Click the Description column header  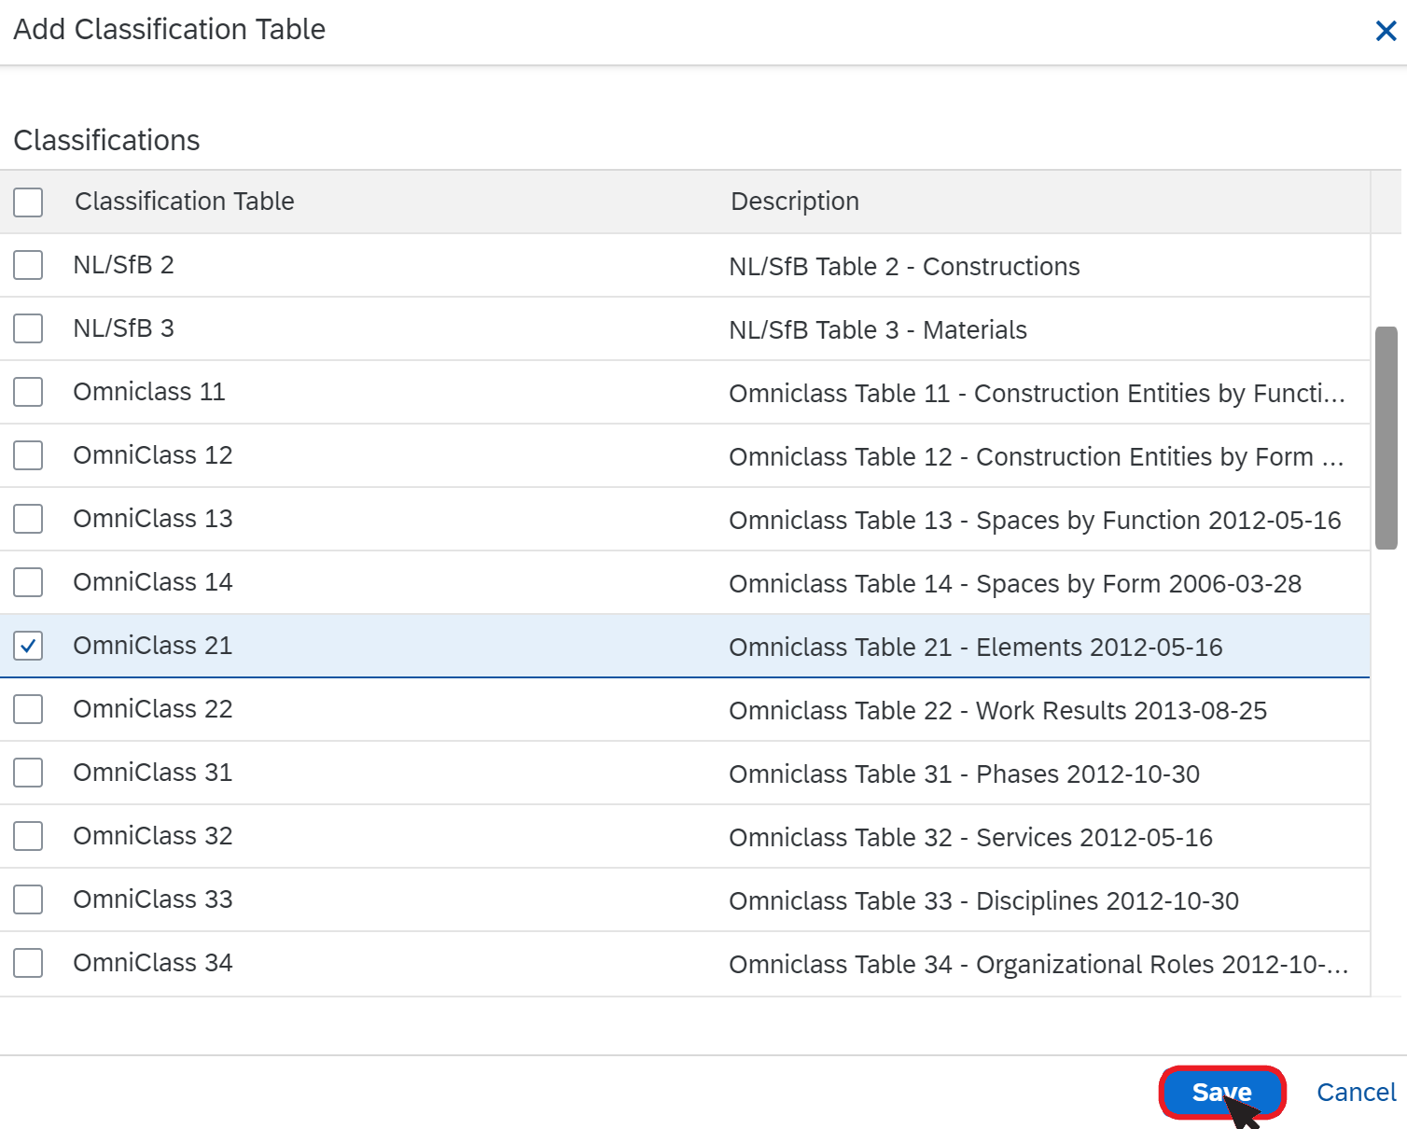coord(795,202)
